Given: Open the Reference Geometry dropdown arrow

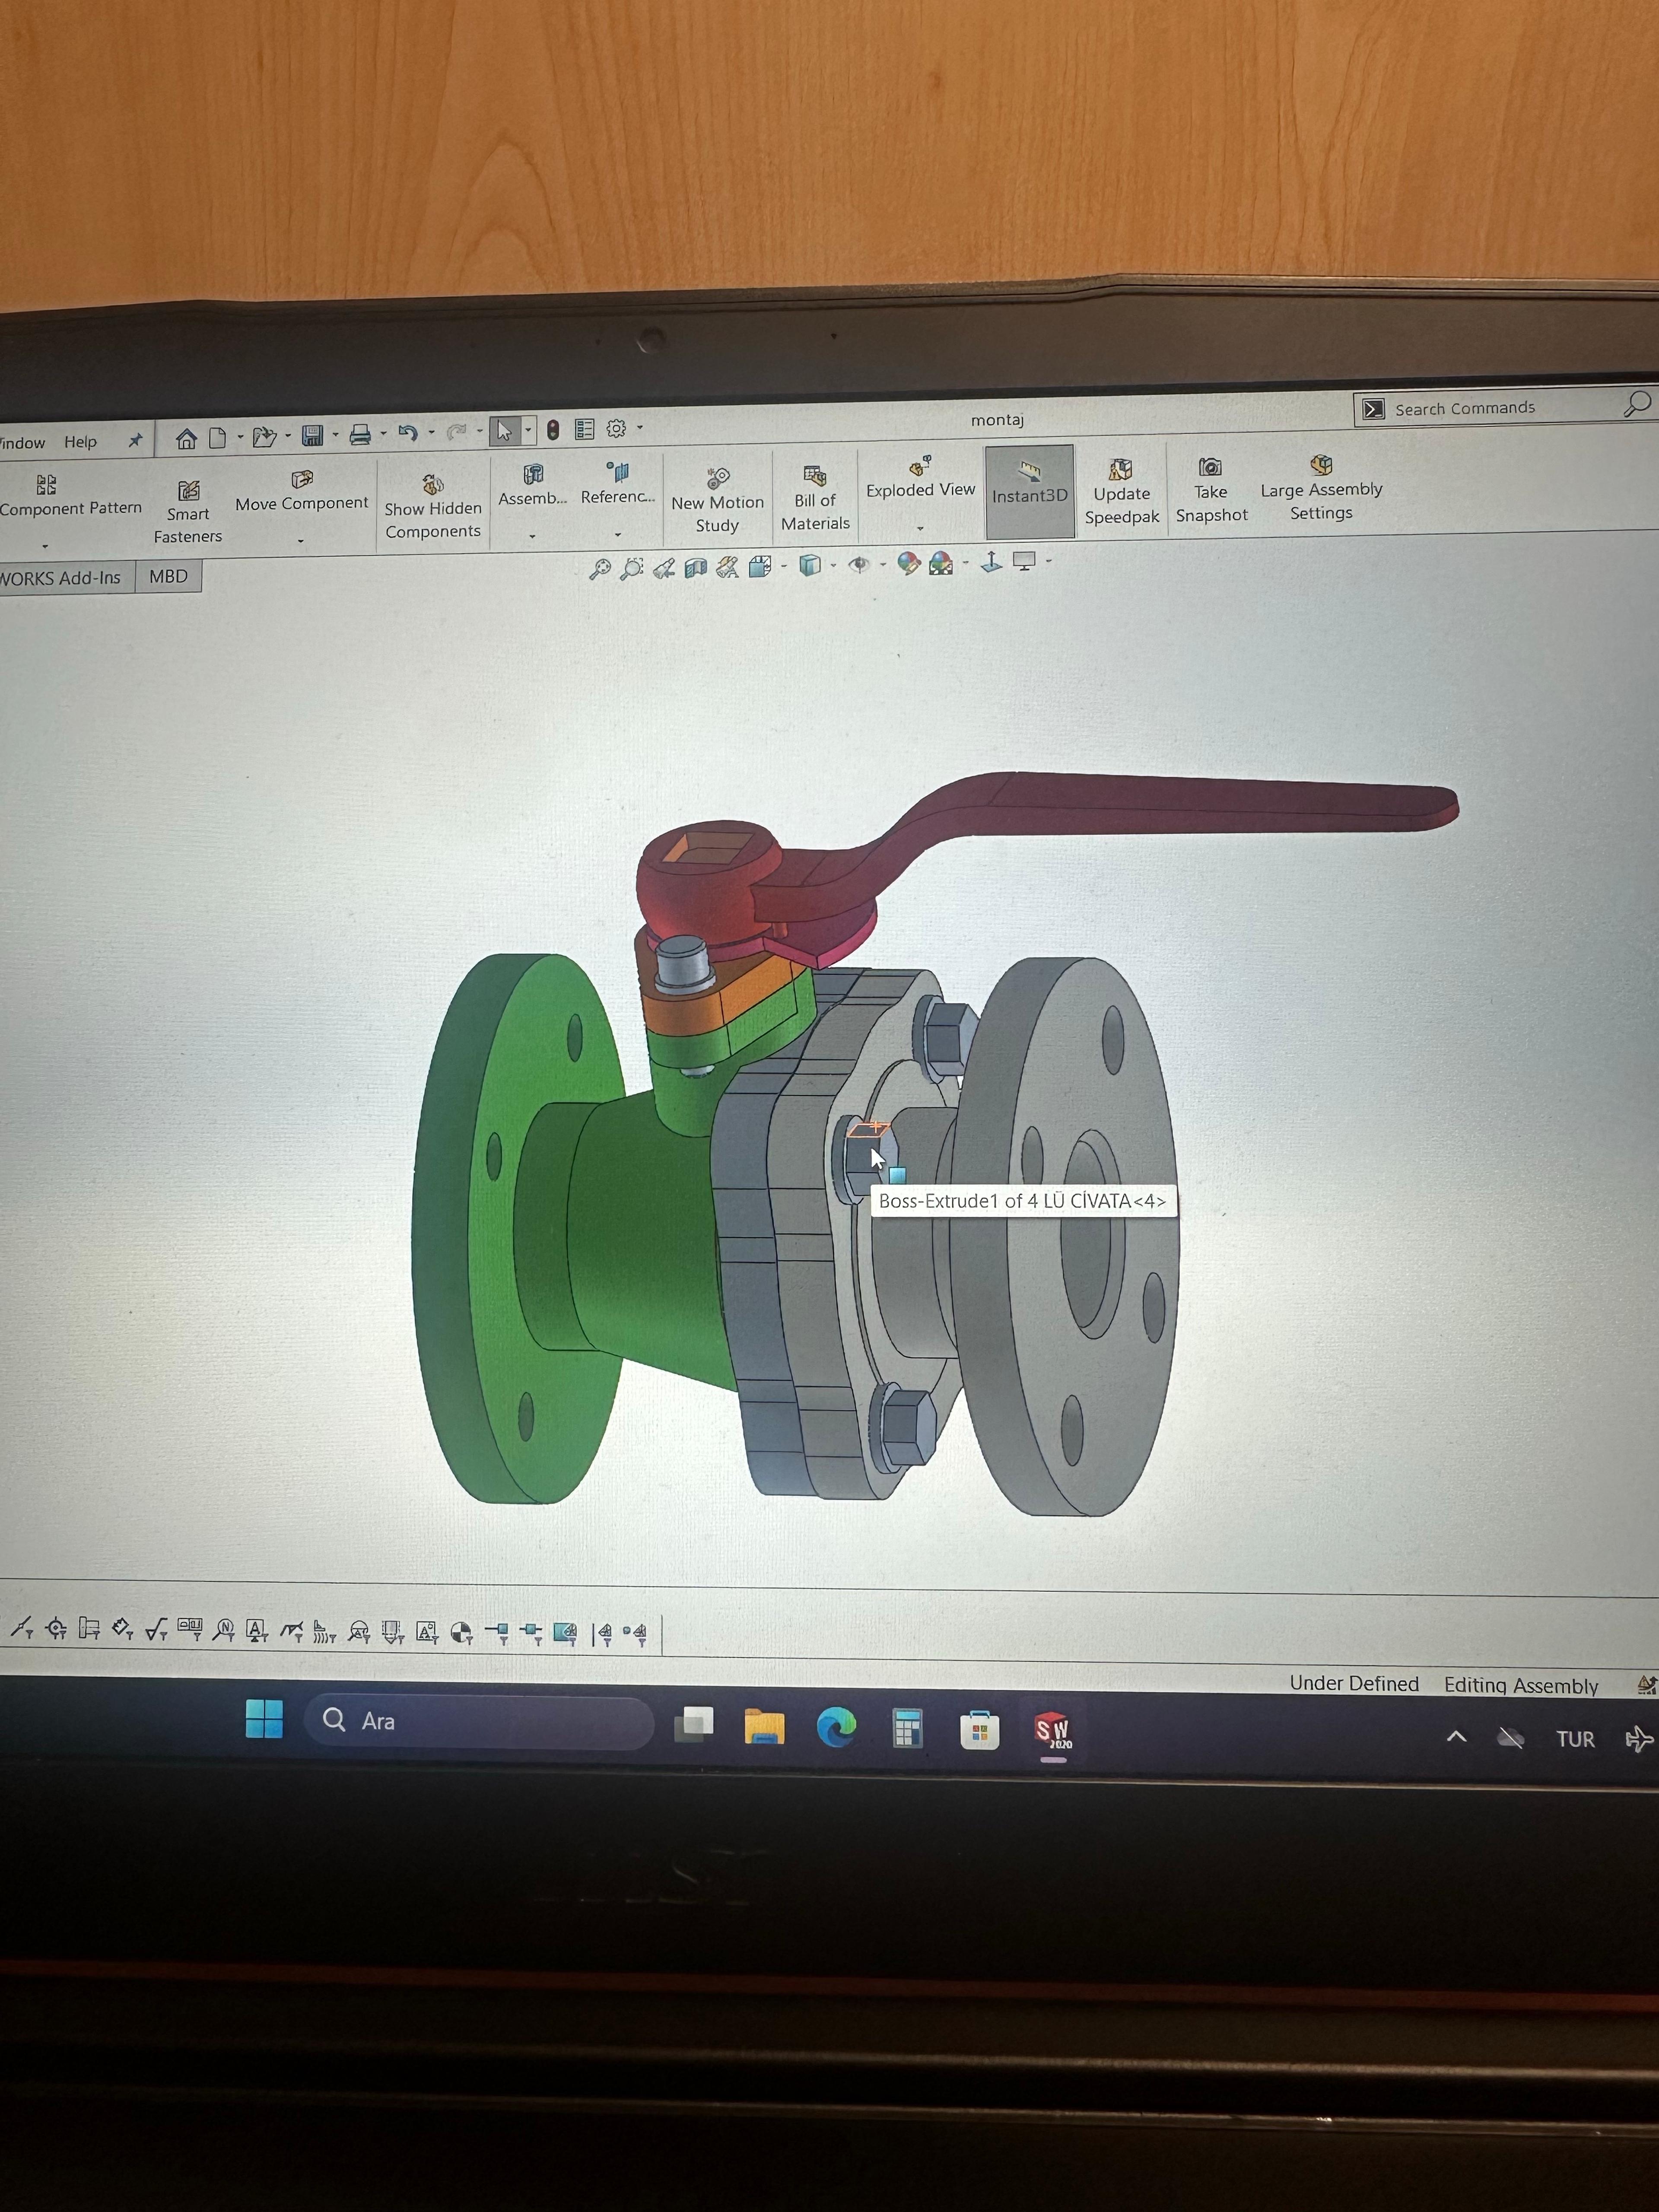Looking at the screenshot, I should [x=618, y=535].
